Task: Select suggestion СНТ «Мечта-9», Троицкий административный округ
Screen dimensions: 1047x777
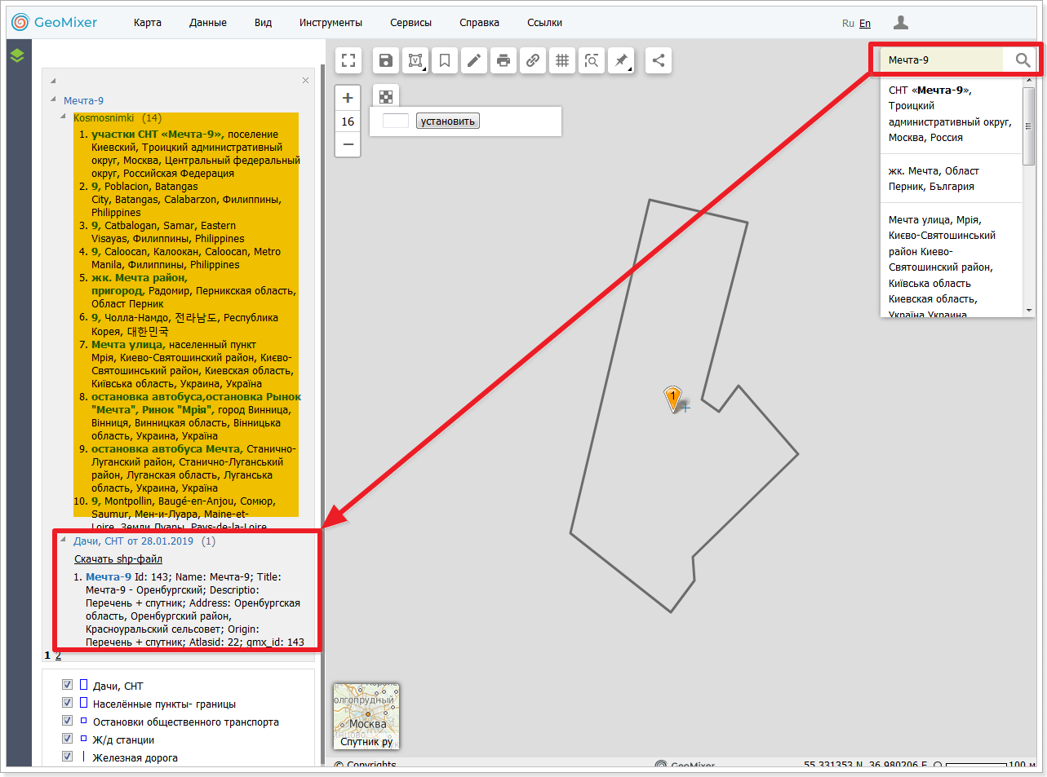Action: 951,114
